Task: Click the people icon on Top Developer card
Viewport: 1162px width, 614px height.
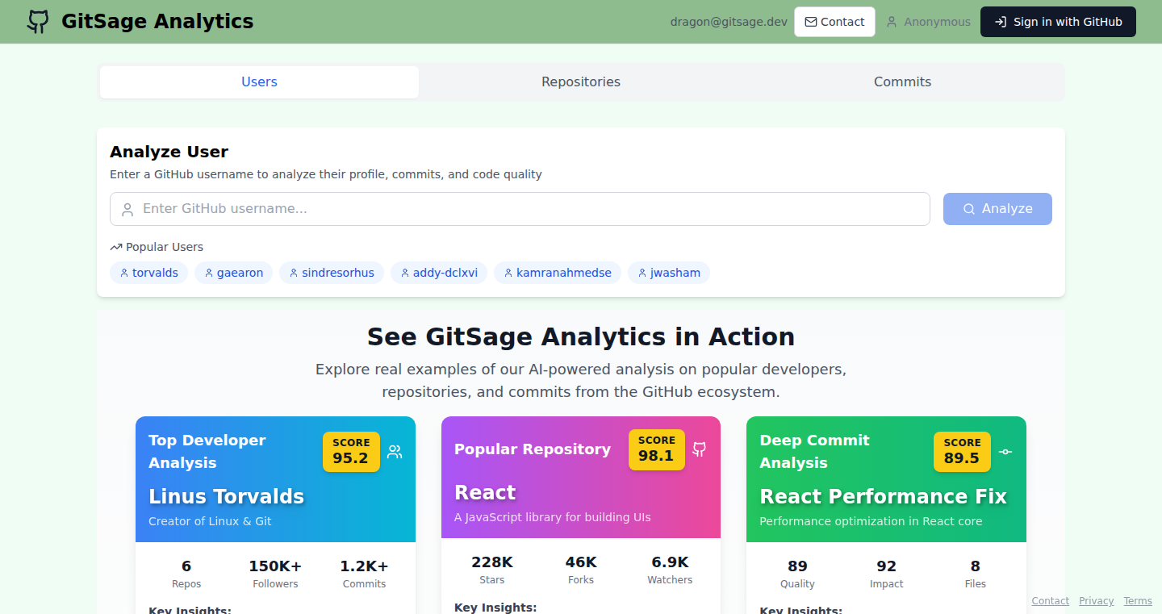Action: pos(395,452)
